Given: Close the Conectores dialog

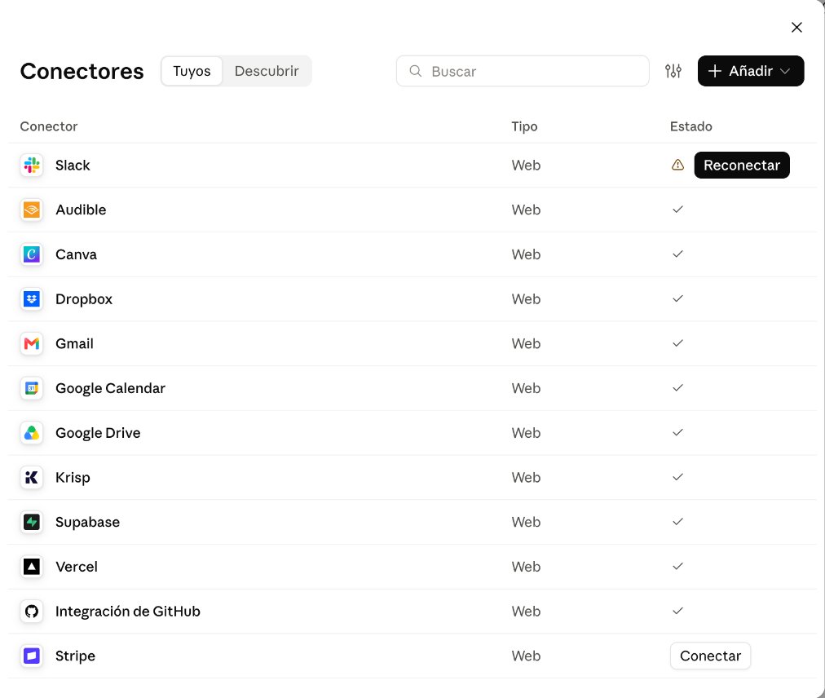Looking at the screenshot, I should click(x=796, y=28).
